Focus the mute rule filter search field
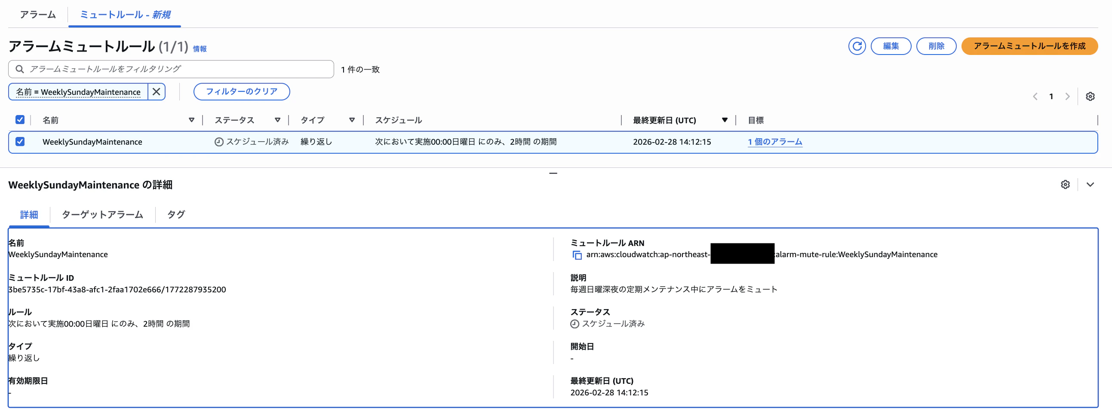 (x=171, y=69)
